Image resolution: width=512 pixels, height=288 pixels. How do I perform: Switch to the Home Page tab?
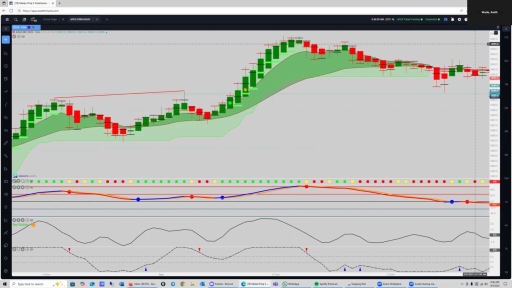pos(50,19)
